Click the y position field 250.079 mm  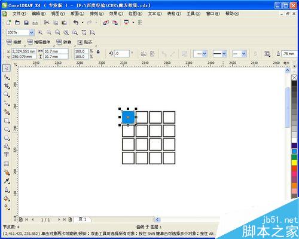(24, 57)
